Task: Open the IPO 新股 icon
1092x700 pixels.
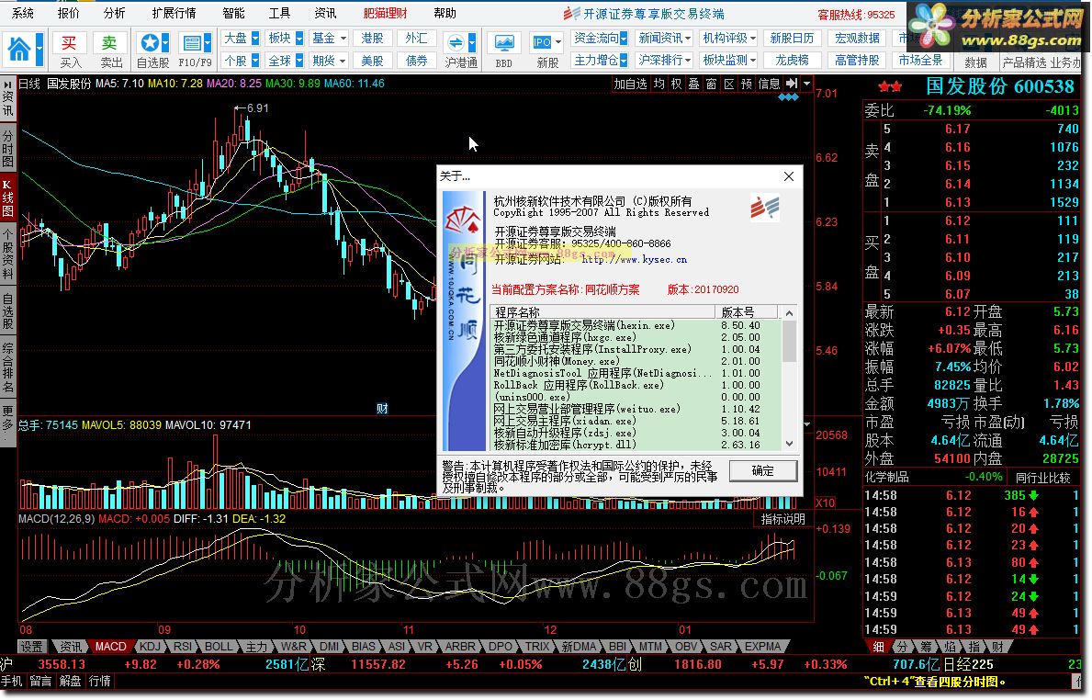Action: point(543,43)
